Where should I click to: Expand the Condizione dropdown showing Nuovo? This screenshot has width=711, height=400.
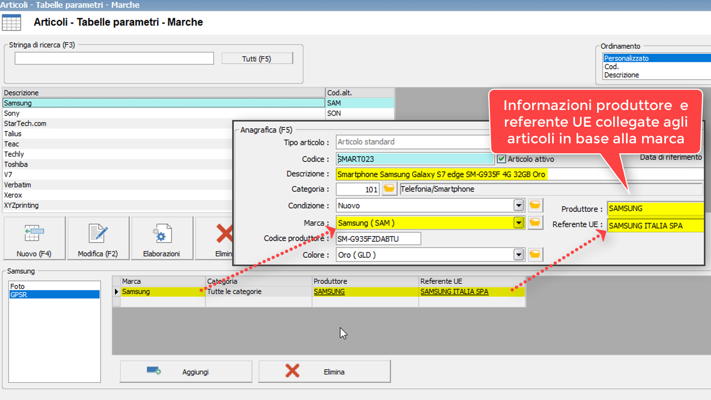click(519, 206)
